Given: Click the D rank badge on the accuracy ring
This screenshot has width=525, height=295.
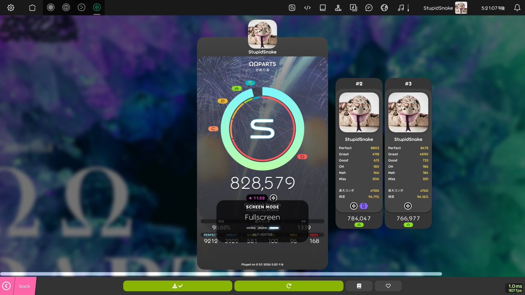Looking at the screenshot, I should (302, 156).
